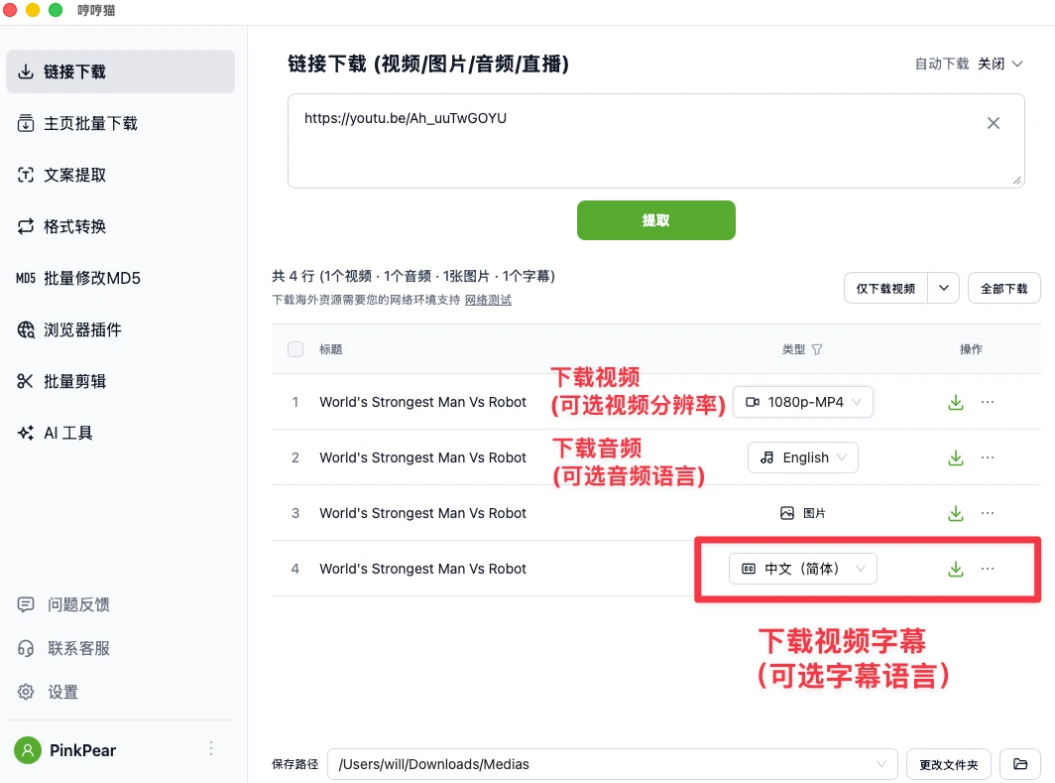Open the PinkPear account options menu

click(211, 749)
